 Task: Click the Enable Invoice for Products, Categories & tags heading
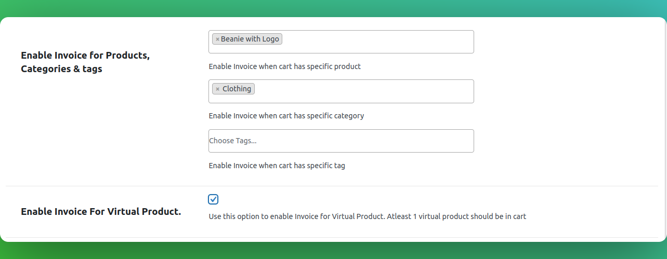pos(85,62)
